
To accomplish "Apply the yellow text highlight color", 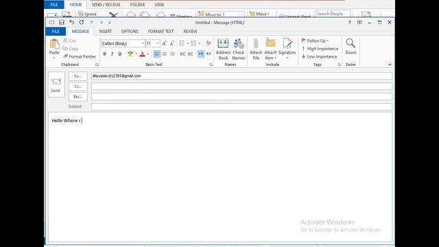I will [x=130, y=54].
